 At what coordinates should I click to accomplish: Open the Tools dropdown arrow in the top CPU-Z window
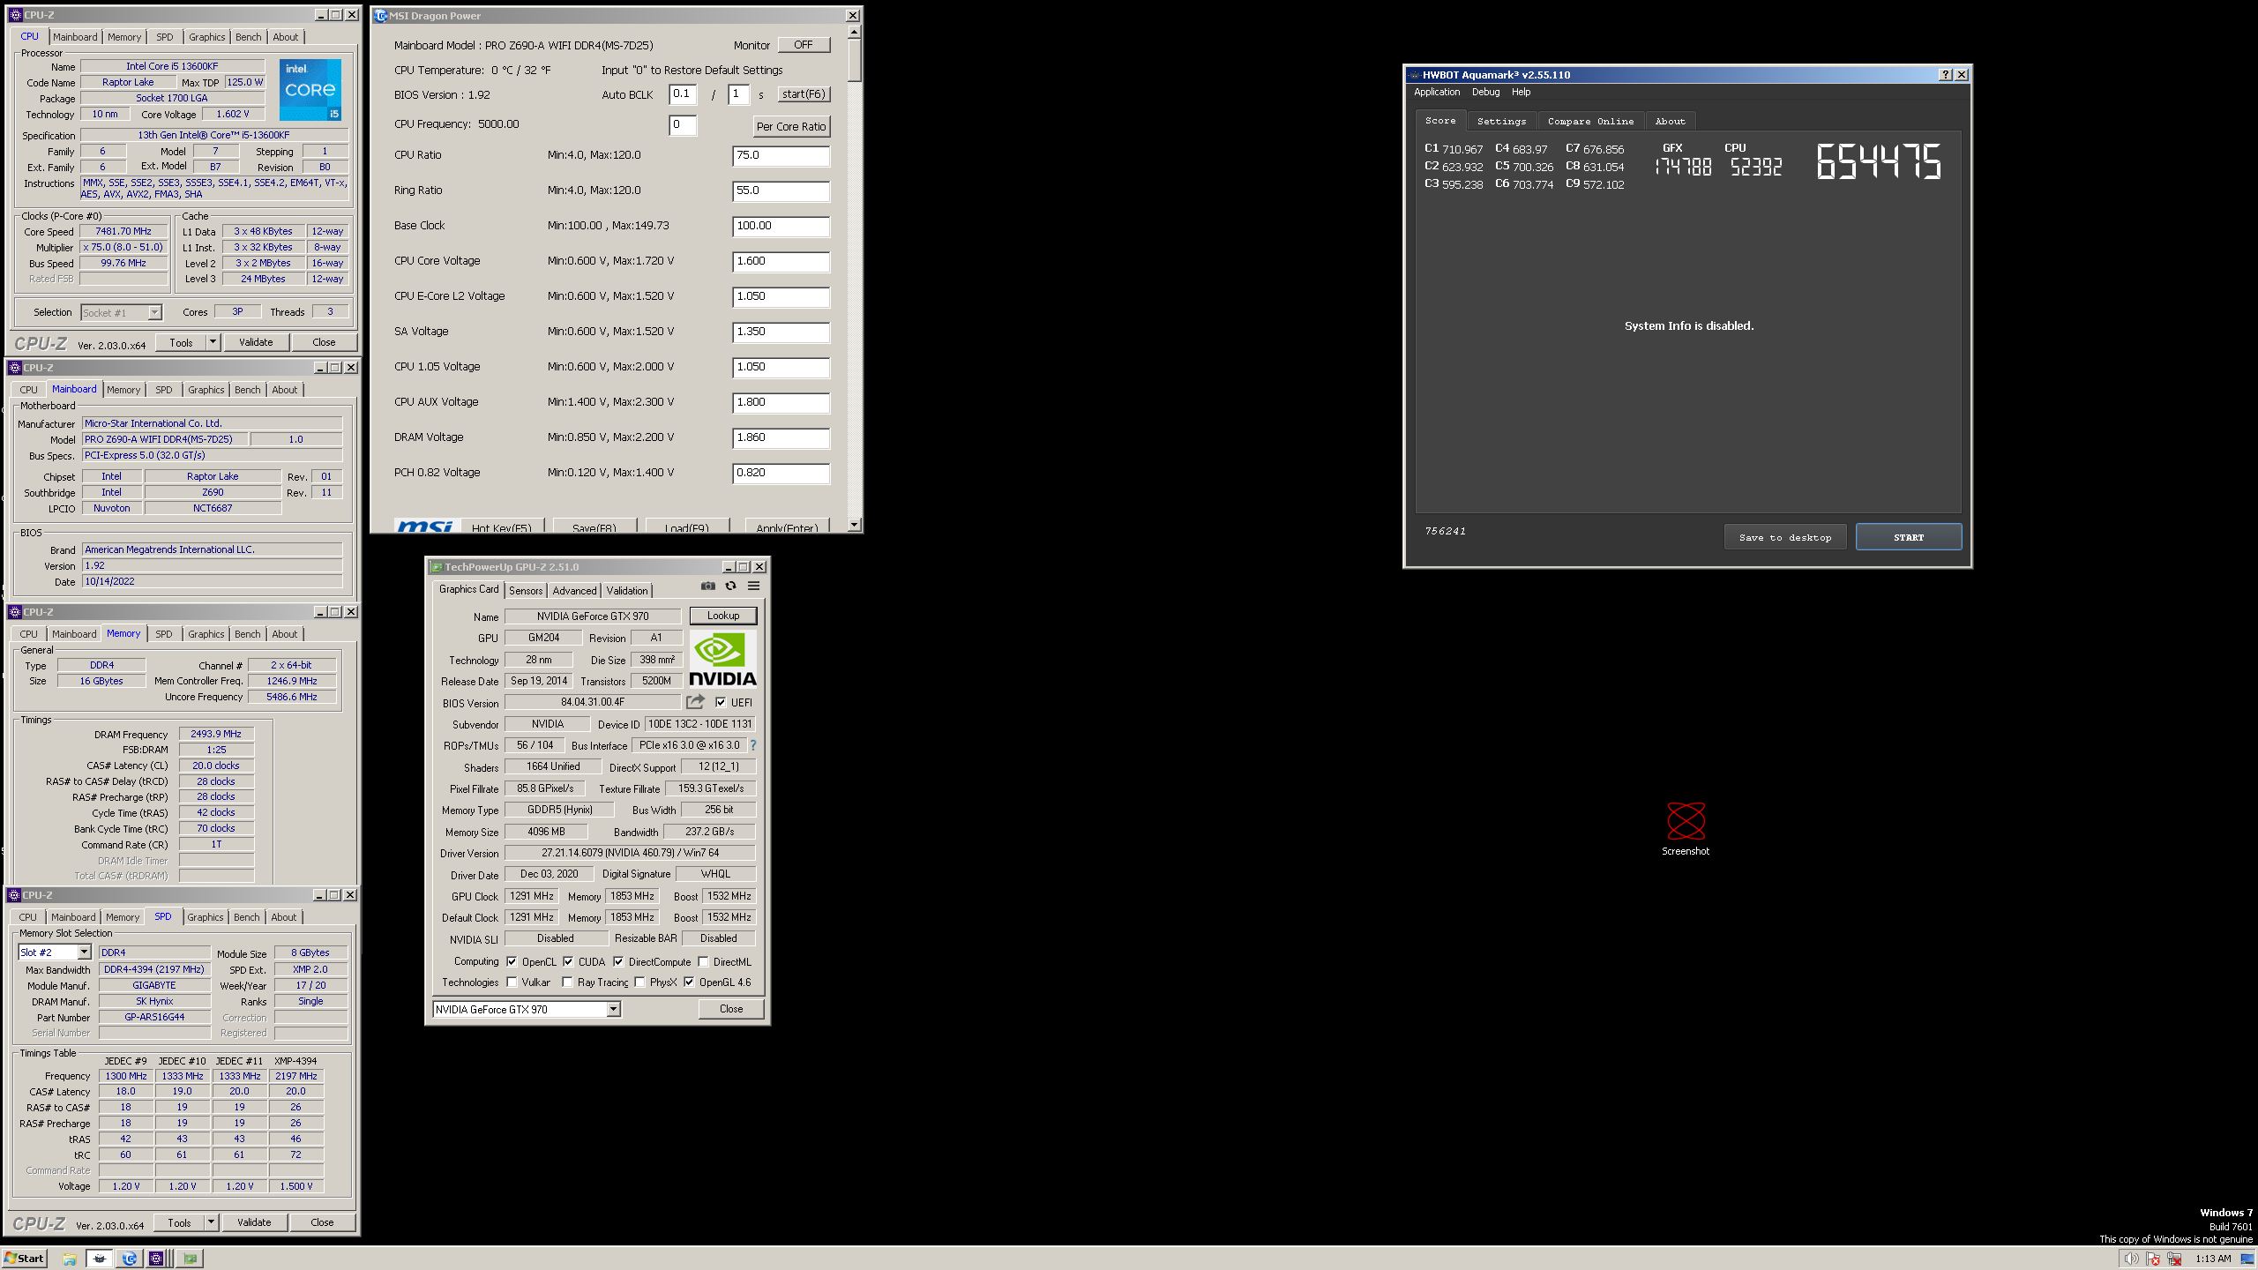pos(213,342)
